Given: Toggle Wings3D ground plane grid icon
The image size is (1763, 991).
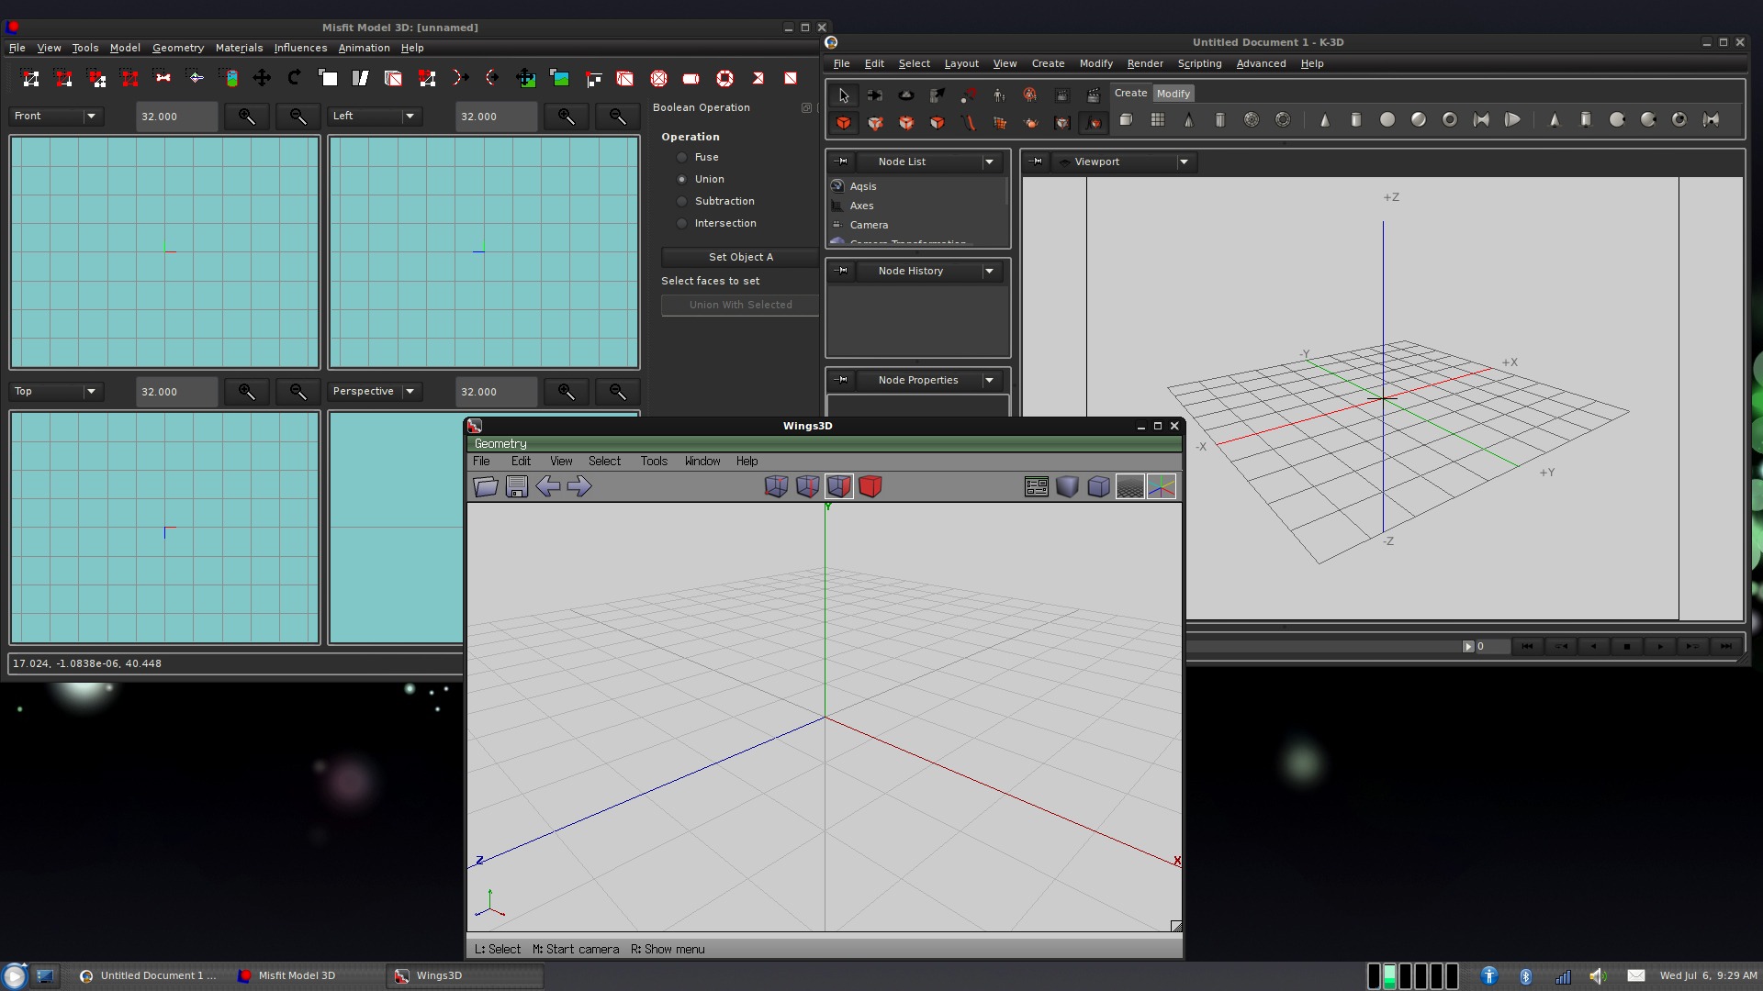Looking at the screenshot, I should point(1129,486).
